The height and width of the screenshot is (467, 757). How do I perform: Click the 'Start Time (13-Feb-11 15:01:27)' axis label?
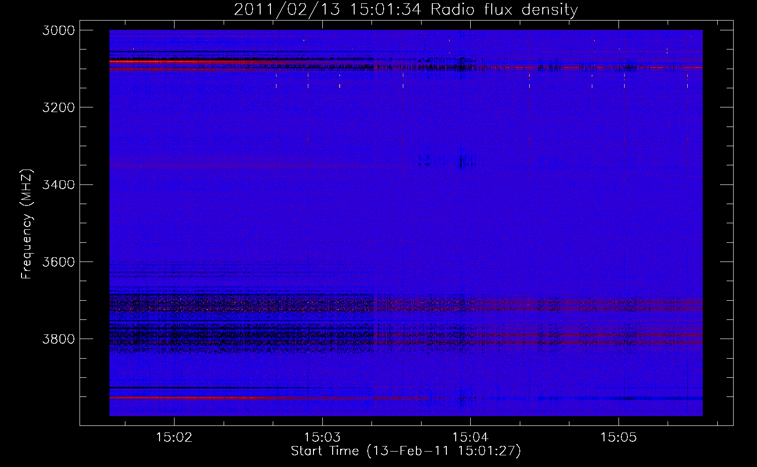406,451
